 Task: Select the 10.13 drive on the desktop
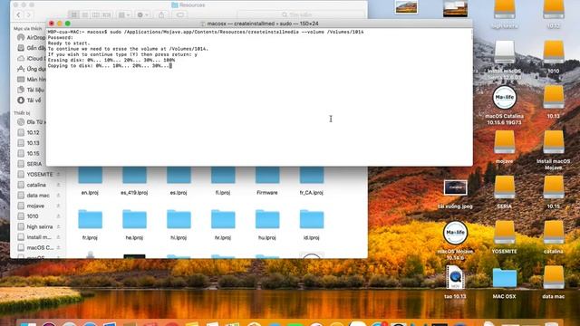coord(554,102)
